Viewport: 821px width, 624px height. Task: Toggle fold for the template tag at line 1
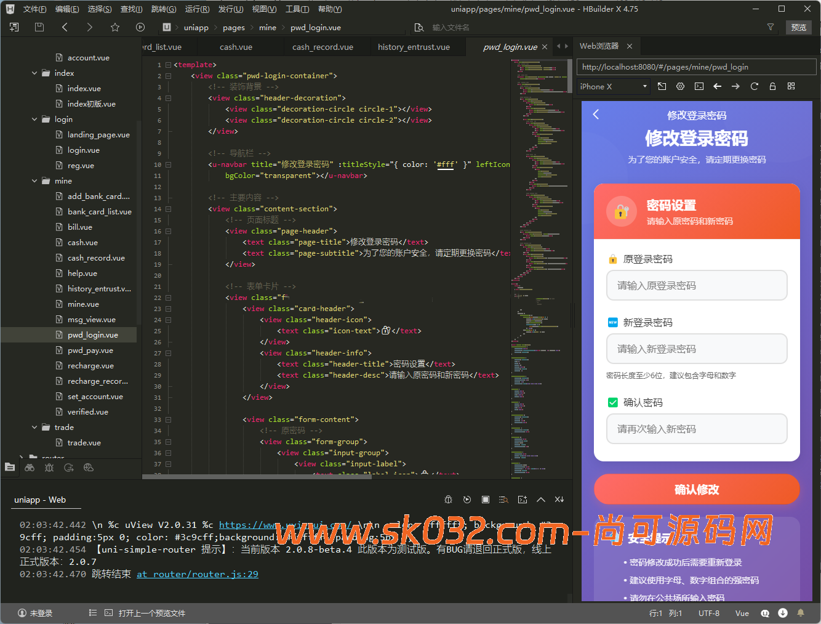[168, 65]
